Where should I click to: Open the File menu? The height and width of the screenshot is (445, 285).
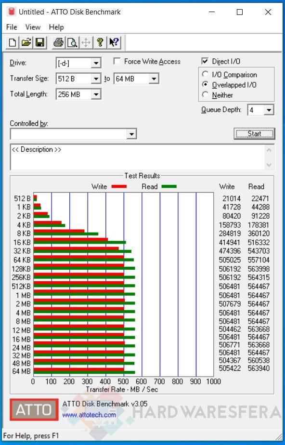(12, 27)
